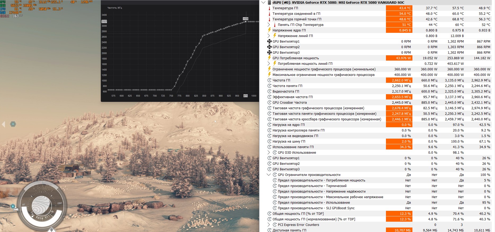Select Предел производительности - SLI GPUBoost Sync row
The width and height of the screenshot is (495, 232).
coord(379,208)
